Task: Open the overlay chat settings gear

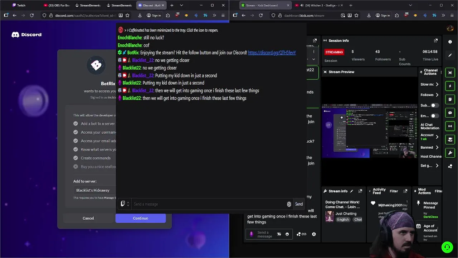Action: pos(289,204)
